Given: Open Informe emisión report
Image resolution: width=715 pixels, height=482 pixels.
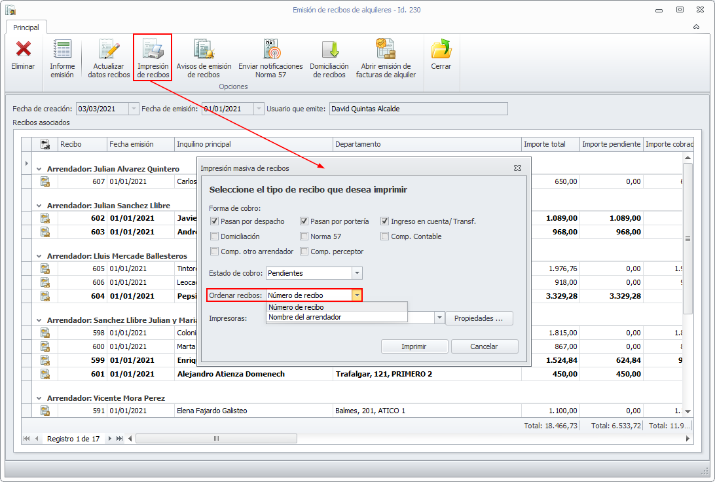Looking at the screenshot, I should click(x=62, y=58).
